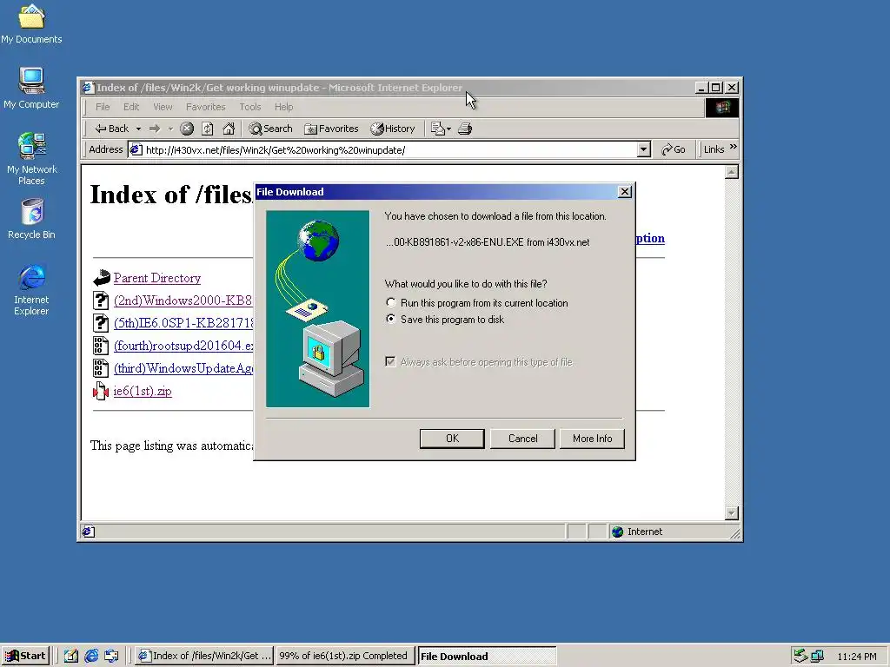Image resolution: width=890 pixels, height=667 pixels.
Task: Click the partially hidden 'ption' column link
Action: [x=650, y=238]
